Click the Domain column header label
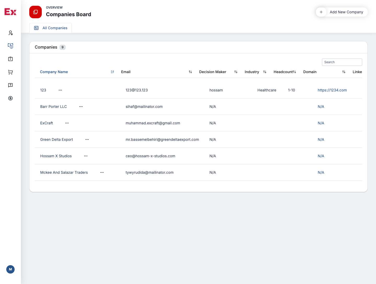 coord(310,72)
